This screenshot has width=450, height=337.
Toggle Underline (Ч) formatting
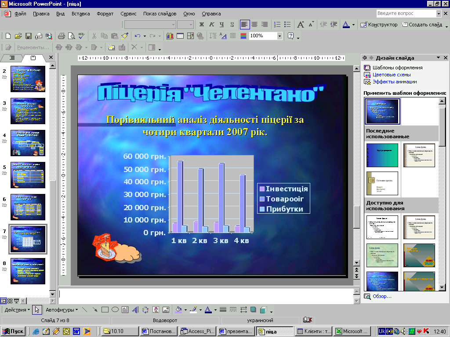coord(221,25)
